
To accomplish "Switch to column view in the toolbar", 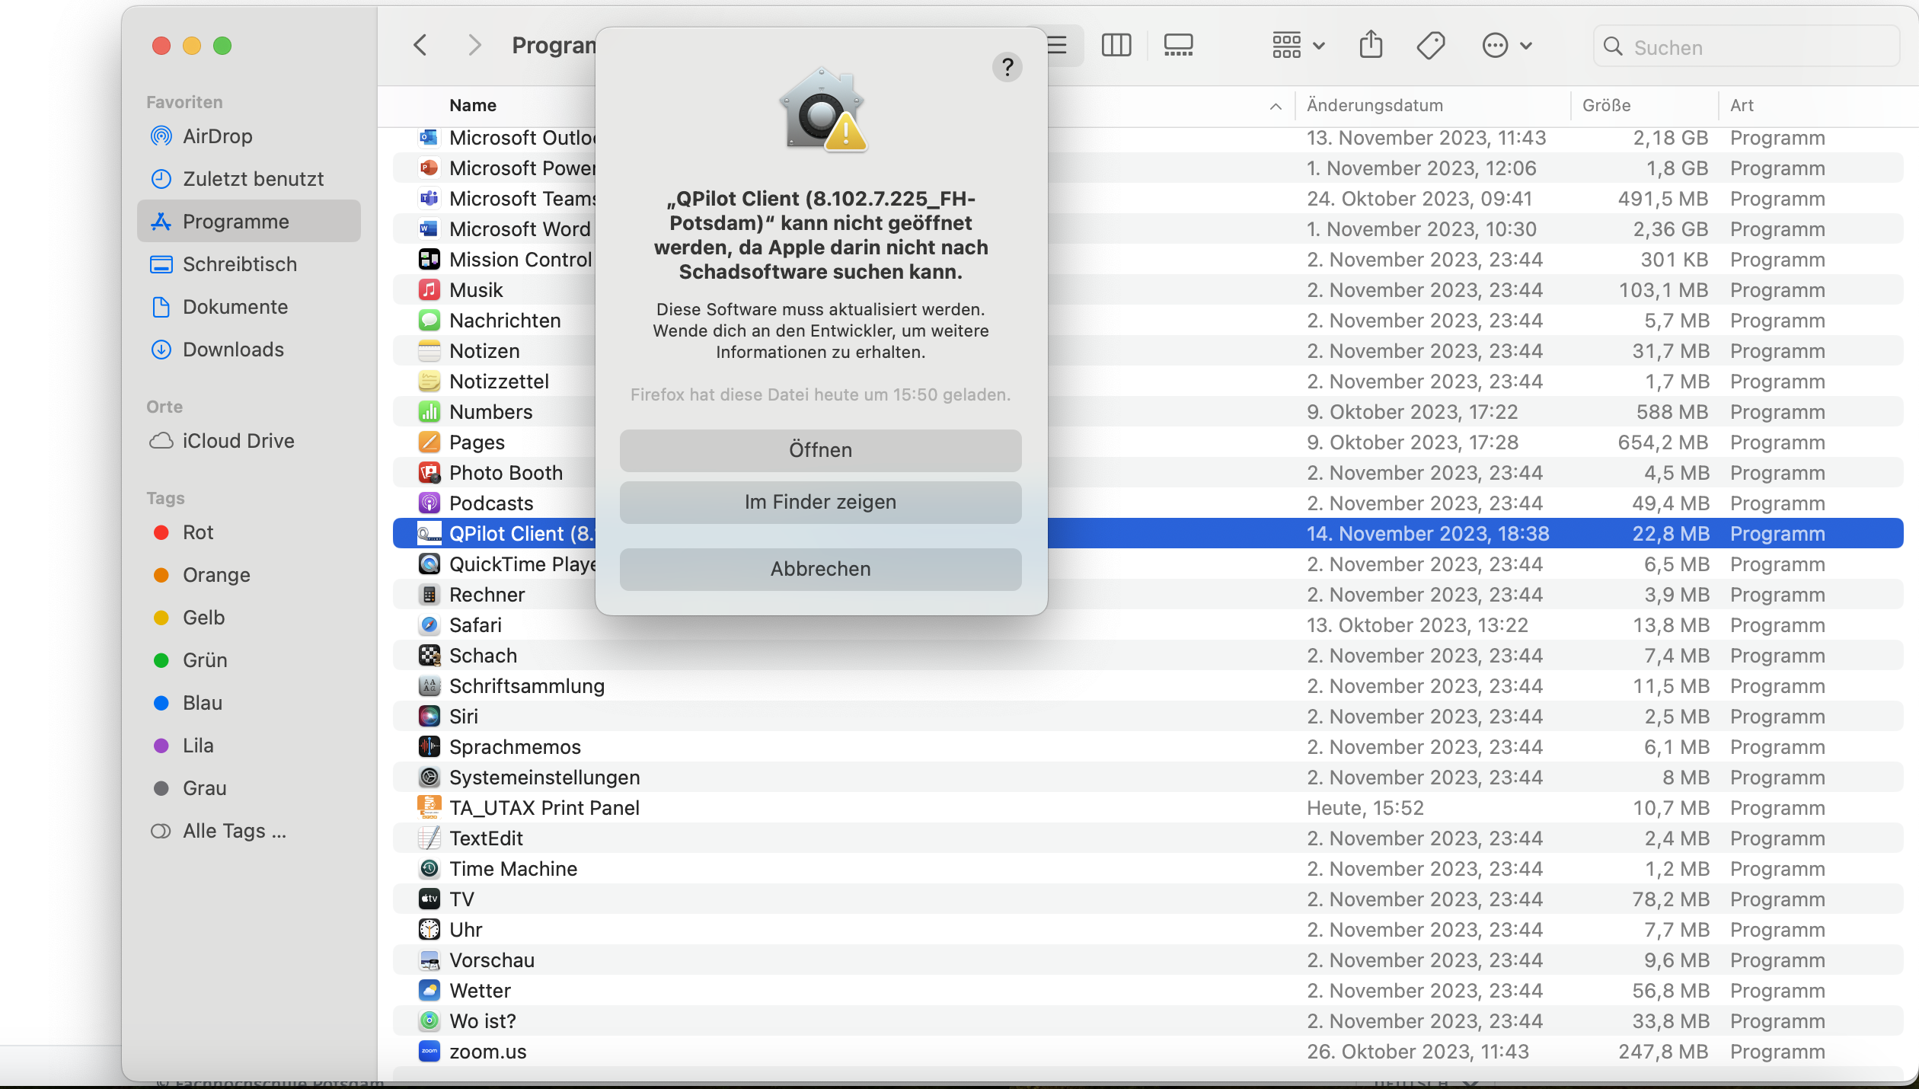I will click(x=1116, y=46).
